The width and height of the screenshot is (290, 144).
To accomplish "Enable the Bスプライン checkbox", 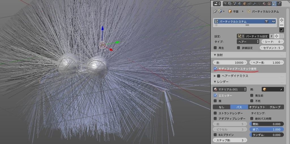I will tap(215, 135).
